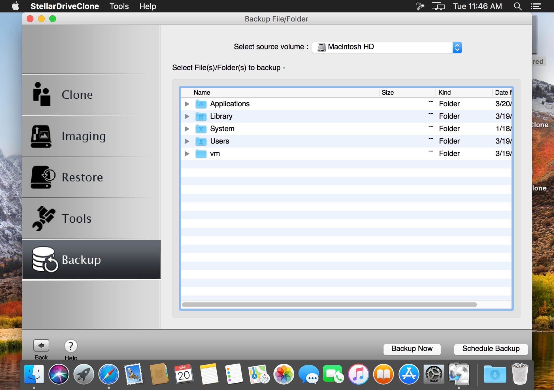Open the Tools section in sidebar
554x390 pixels.
[91, 218]
